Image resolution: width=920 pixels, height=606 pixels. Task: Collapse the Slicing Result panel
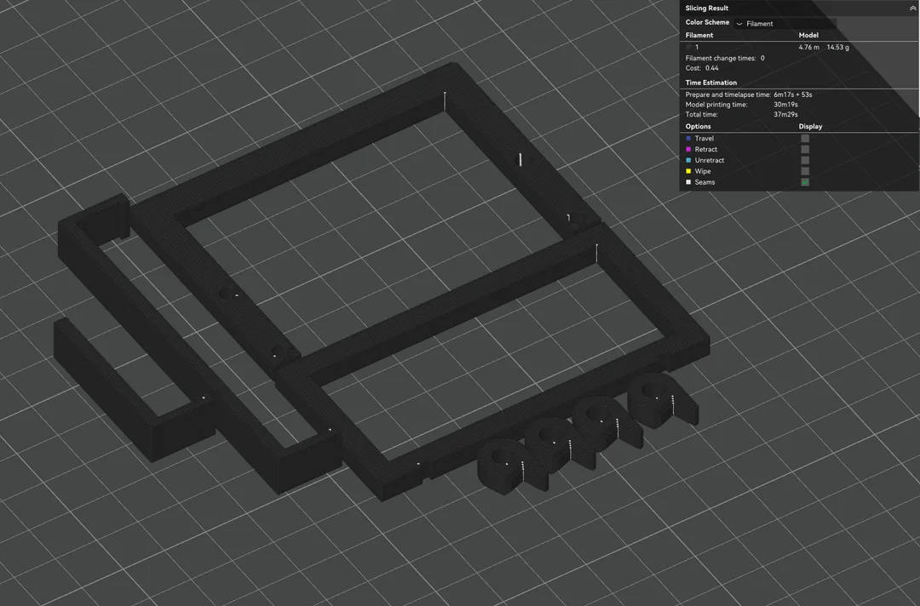[x=912, y=9]
